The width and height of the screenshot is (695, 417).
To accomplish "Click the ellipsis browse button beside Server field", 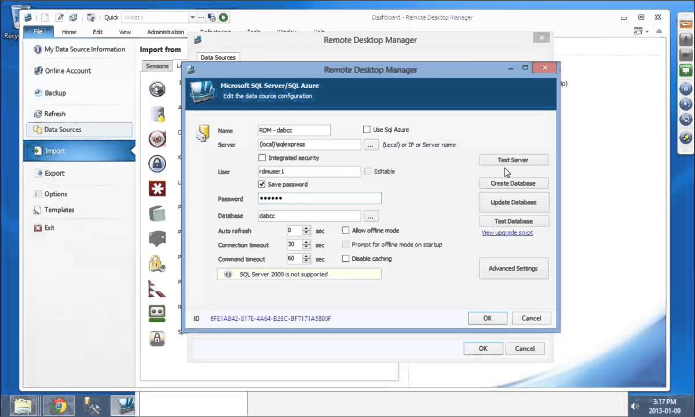I will point(371,145).
